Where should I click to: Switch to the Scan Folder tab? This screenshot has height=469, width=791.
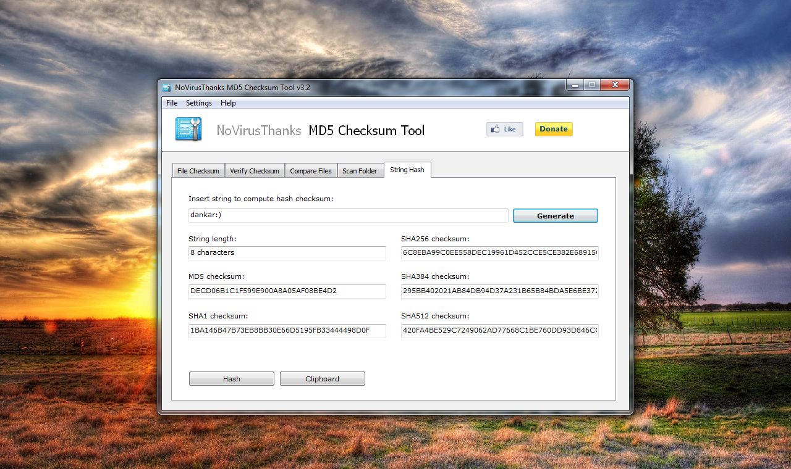tap(360, 171)
